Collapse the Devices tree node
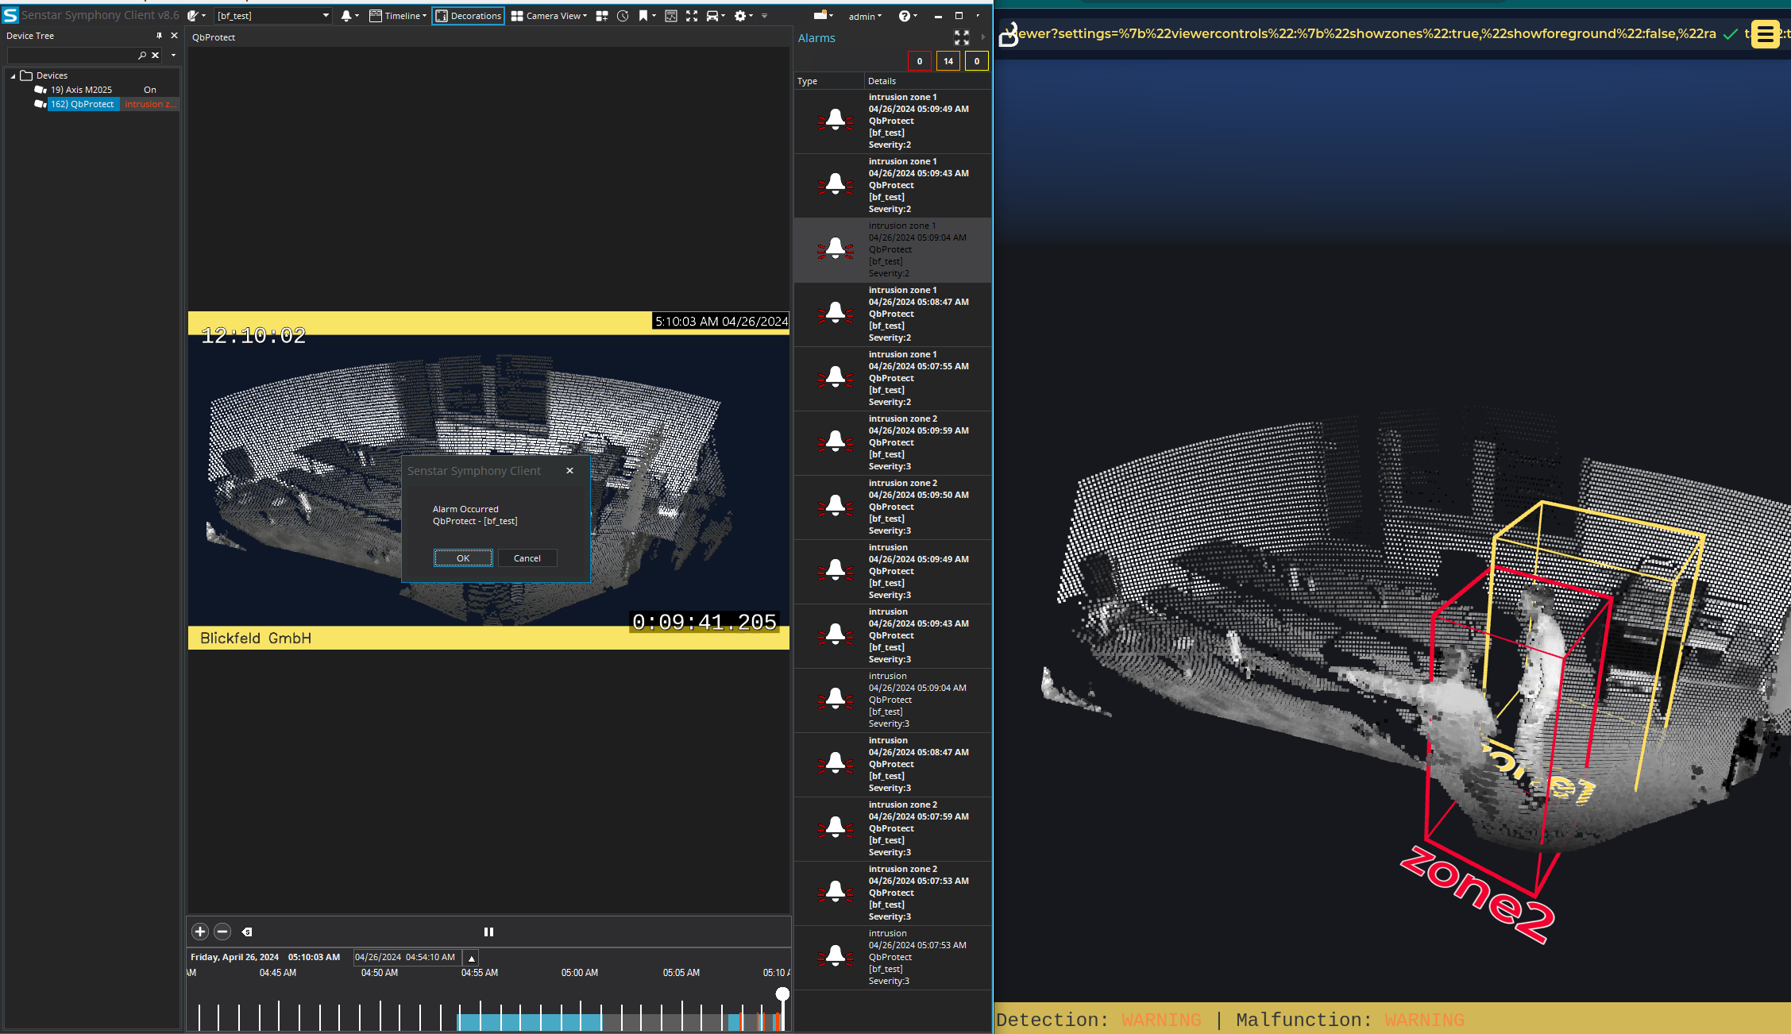This screenshot has width=1791, height=1034. tap(14, 75)
